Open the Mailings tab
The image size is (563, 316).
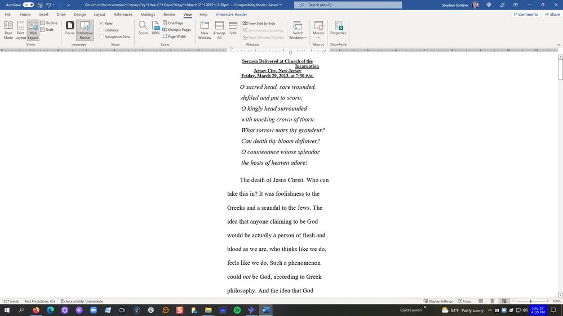(148, 14)
